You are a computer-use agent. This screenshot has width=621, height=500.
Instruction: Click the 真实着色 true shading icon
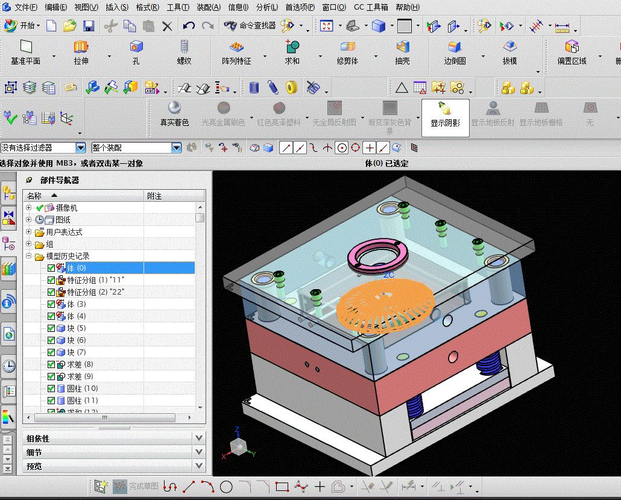pos(174,114)
